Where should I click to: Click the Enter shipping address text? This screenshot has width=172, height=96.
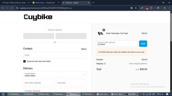pyautogui.click(x=138, y=64)
